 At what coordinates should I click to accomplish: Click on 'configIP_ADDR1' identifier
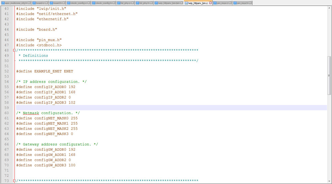point(51,92)
